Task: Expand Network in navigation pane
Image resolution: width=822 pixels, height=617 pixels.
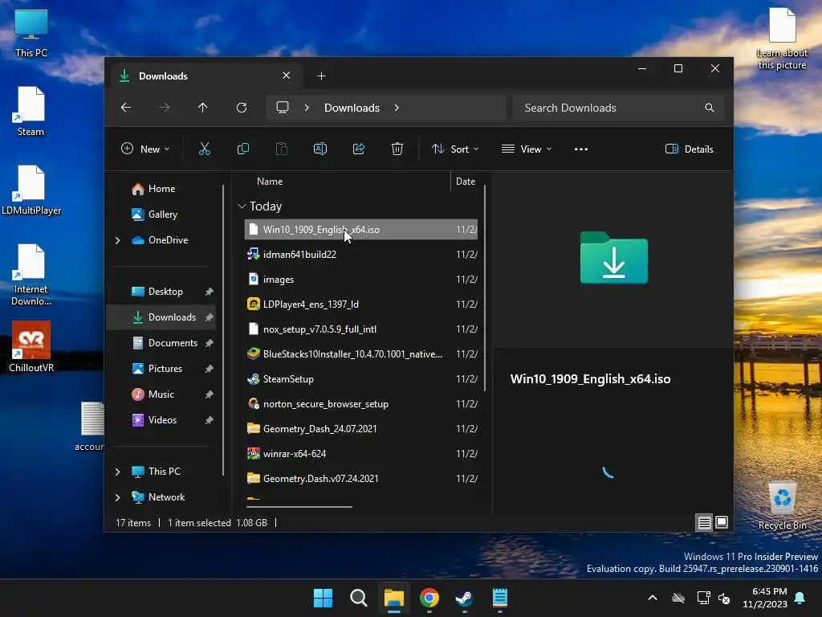Action: (117, 497)
